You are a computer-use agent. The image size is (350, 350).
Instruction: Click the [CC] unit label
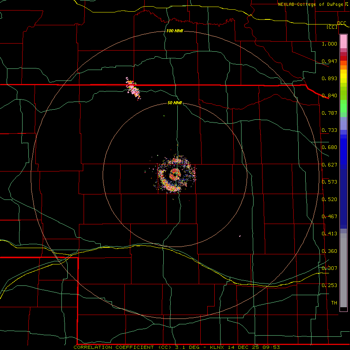tap(332, 27)
